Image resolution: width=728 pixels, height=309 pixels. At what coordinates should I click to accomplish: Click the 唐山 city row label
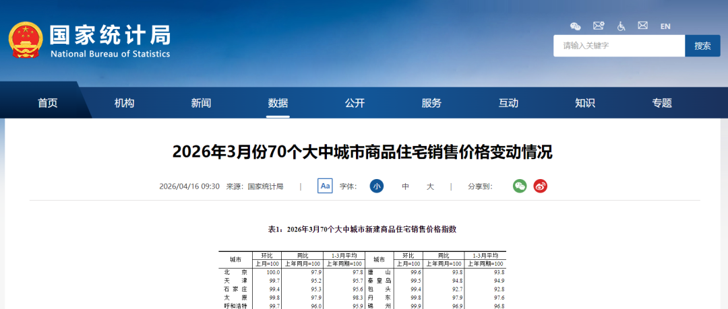tap(380, 273)
